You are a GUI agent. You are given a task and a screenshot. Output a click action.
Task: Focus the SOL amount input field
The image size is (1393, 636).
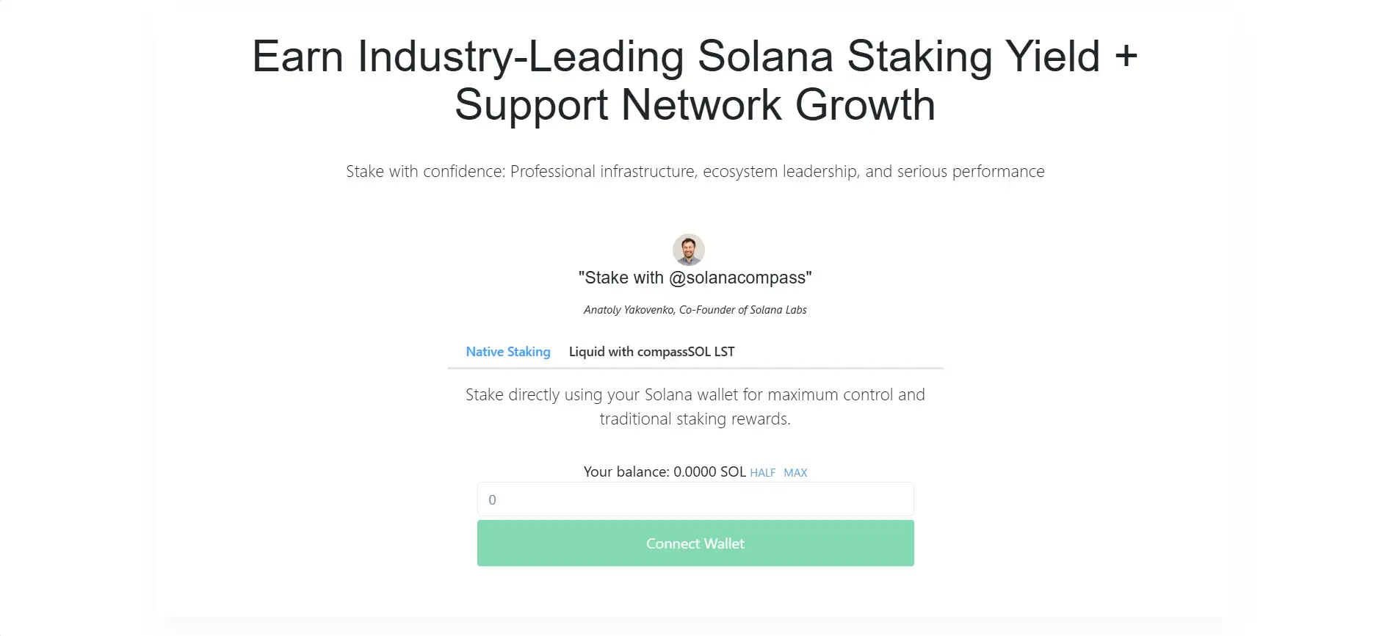[695, 499]
